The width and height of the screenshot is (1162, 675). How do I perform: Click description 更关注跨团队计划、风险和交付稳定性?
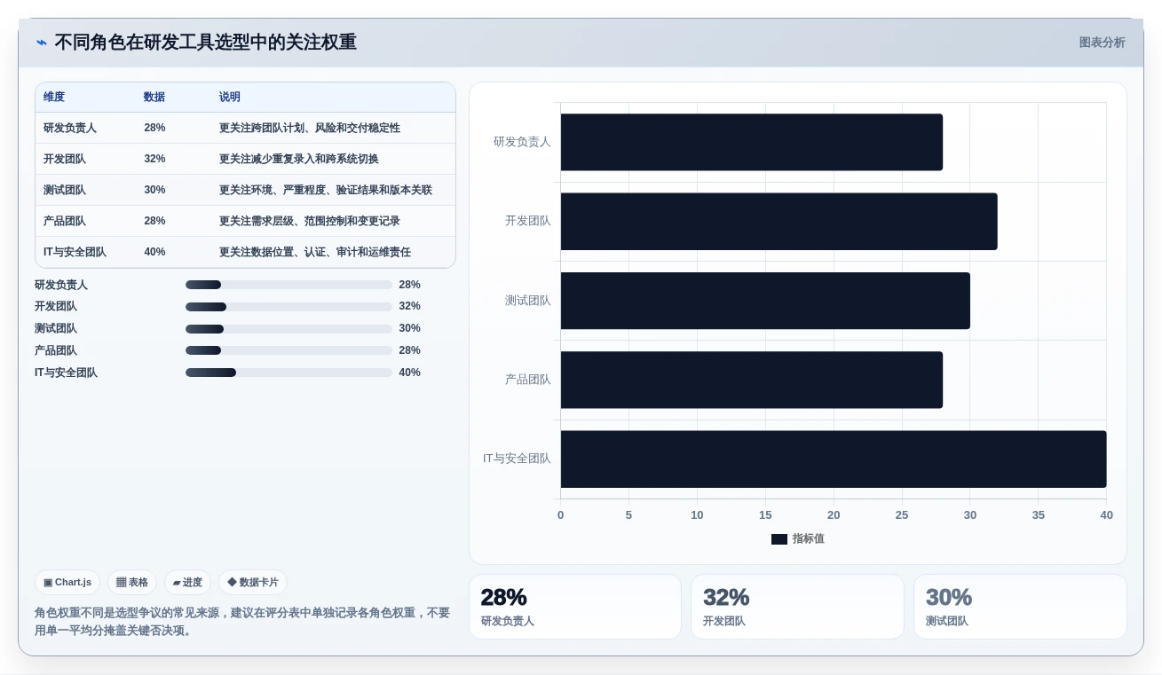pyautogui.click(x=310, y=128)
